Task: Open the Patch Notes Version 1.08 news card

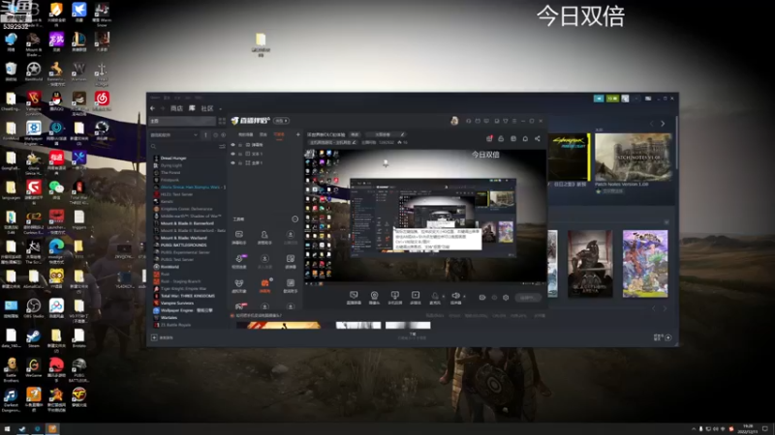Action: pos(634,158)
